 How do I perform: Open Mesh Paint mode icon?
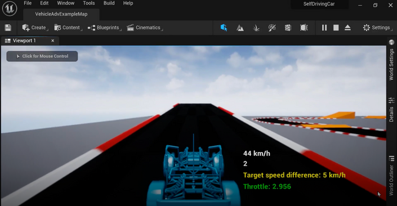(272, 28)
